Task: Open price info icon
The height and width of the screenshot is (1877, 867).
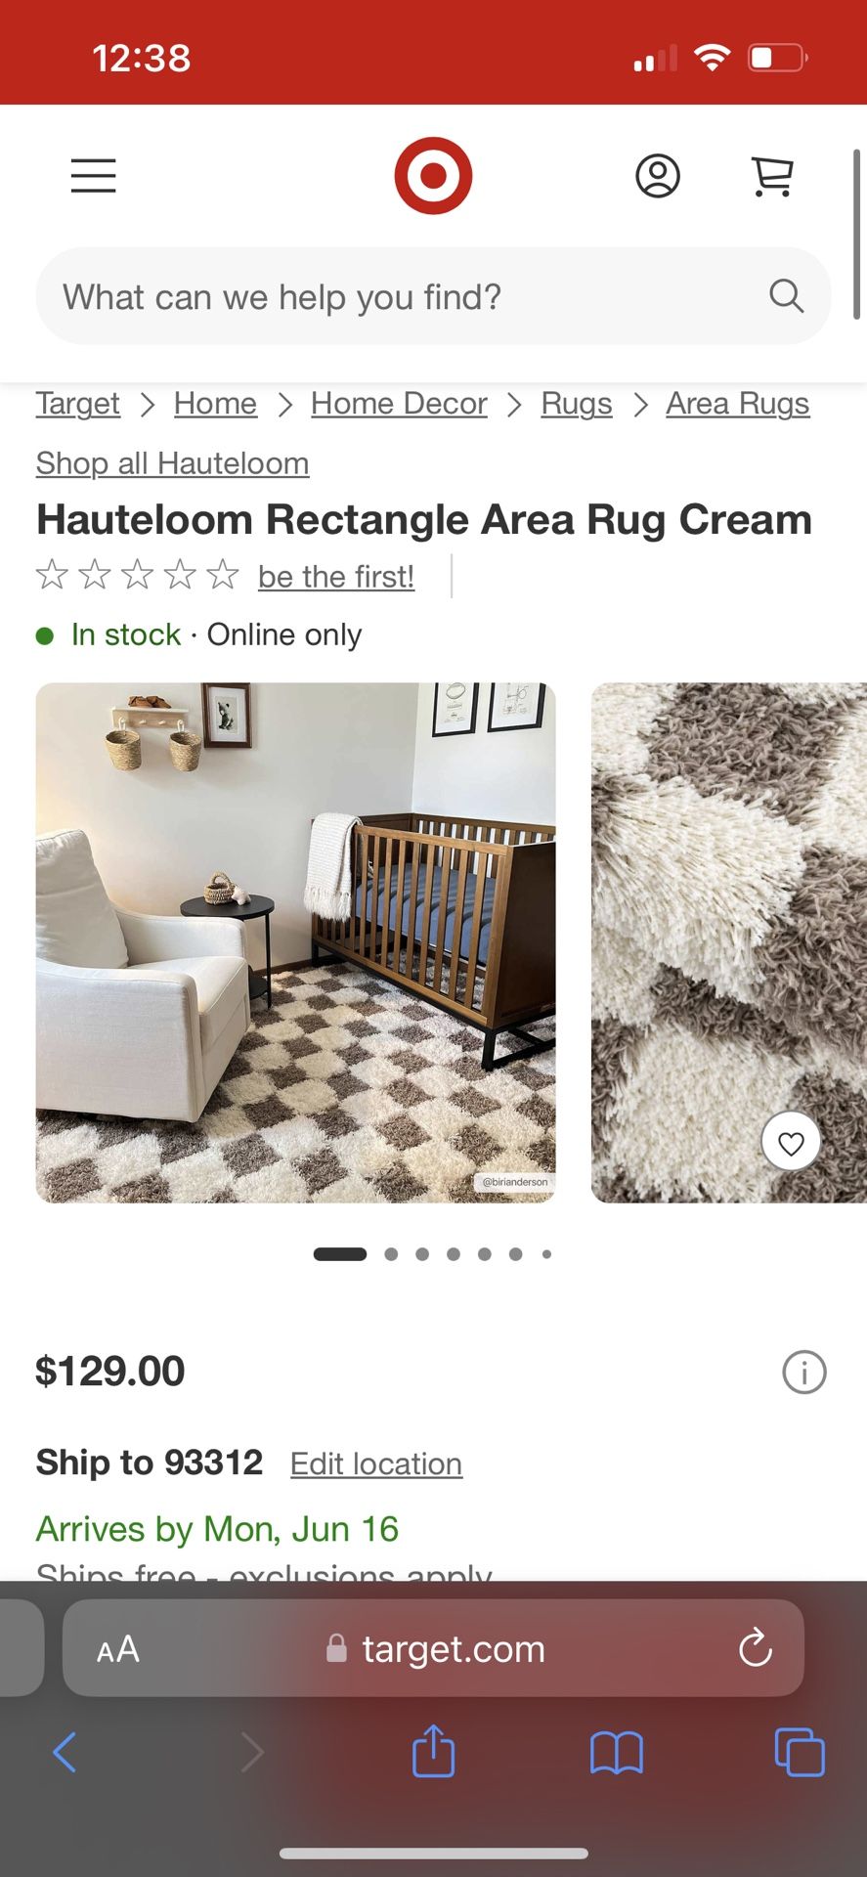Action: click(x=804, y=1372)
